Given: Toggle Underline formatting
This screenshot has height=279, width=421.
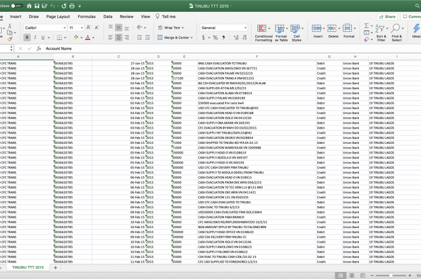Looking at the screenshot, I should 43,37.
